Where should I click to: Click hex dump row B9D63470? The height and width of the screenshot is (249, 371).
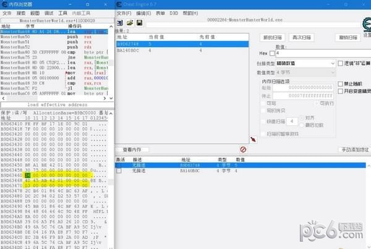54,185
